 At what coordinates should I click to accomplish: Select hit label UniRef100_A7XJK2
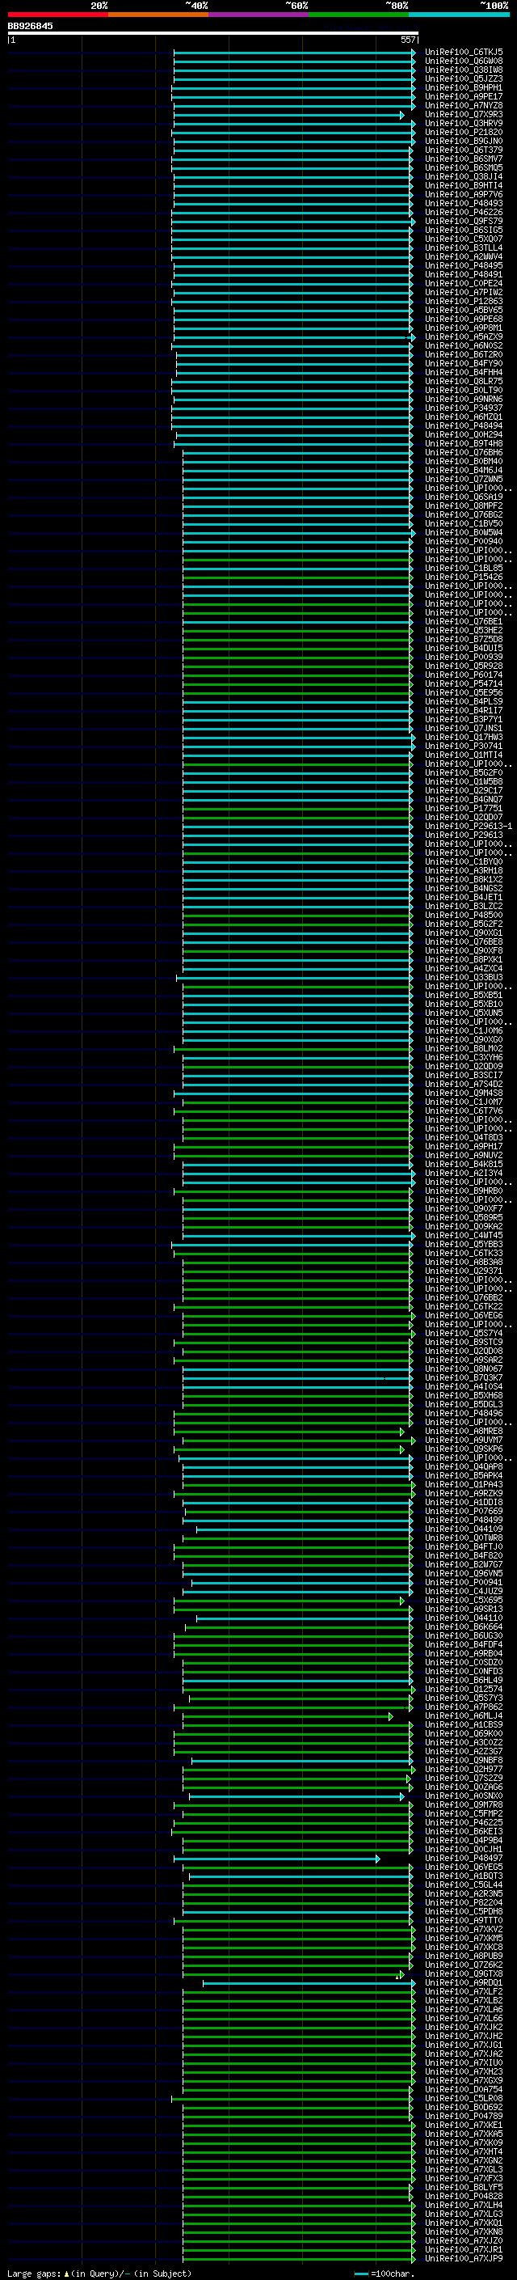463,2026
